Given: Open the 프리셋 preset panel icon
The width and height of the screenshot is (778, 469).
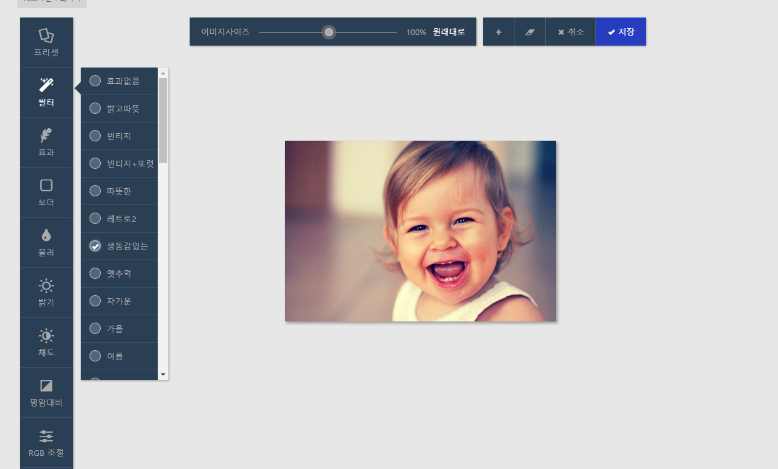Looking at the screenshot, I should [46, 36].
